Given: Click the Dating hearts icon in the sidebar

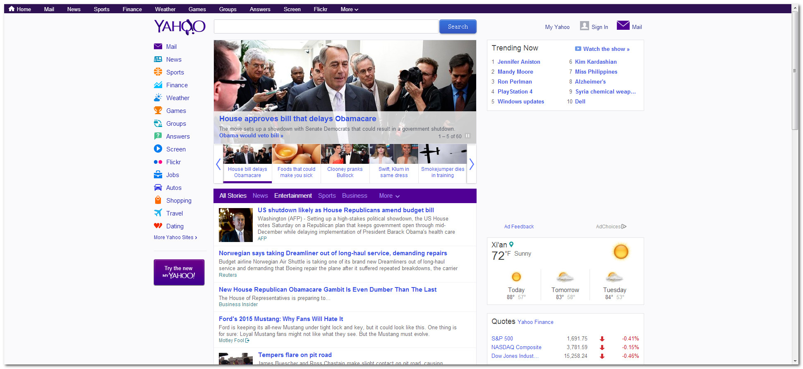Looking at the screenshot, I should (158, 226).
